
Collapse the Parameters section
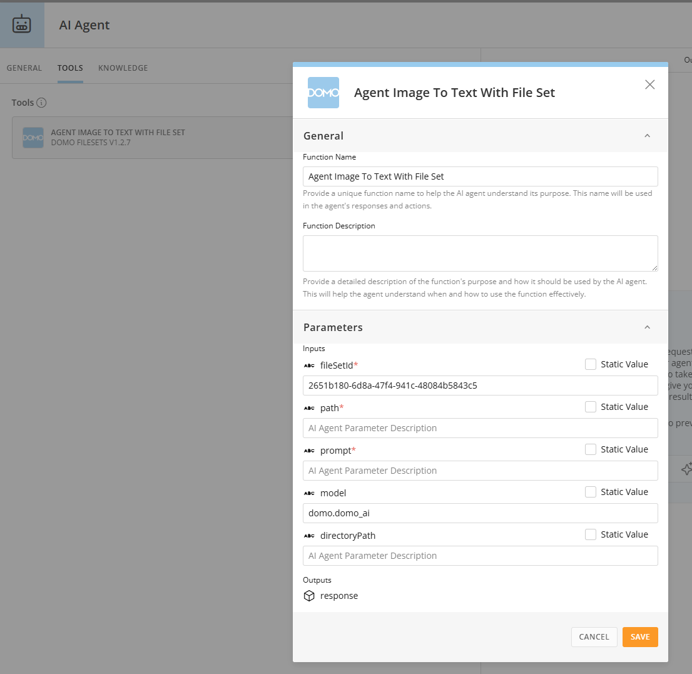(x=647, y=327)
